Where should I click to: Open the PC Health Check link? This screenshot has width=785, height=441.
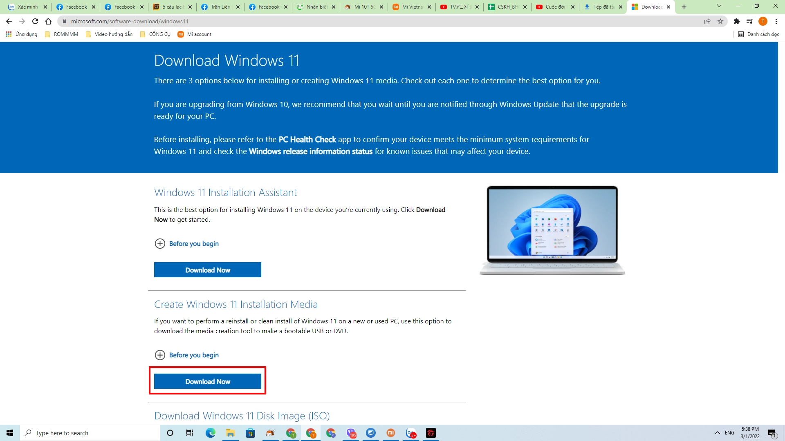(x=307, y=140)
